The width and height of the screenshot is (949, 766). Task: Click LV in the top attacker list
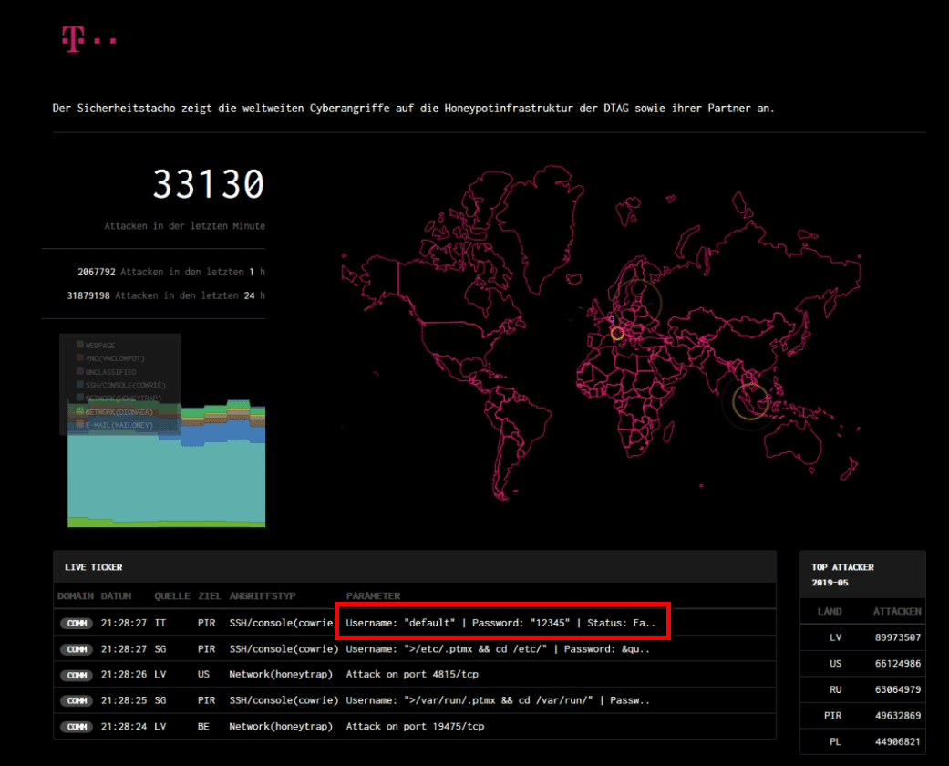click(835, 637)
